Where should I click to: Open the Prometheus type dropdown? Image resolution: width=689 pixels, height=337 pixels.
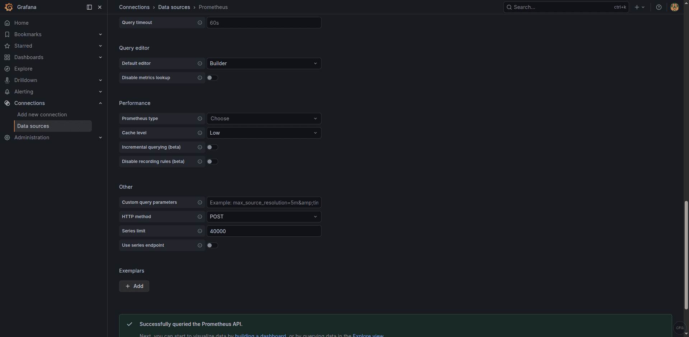[264, 118]
